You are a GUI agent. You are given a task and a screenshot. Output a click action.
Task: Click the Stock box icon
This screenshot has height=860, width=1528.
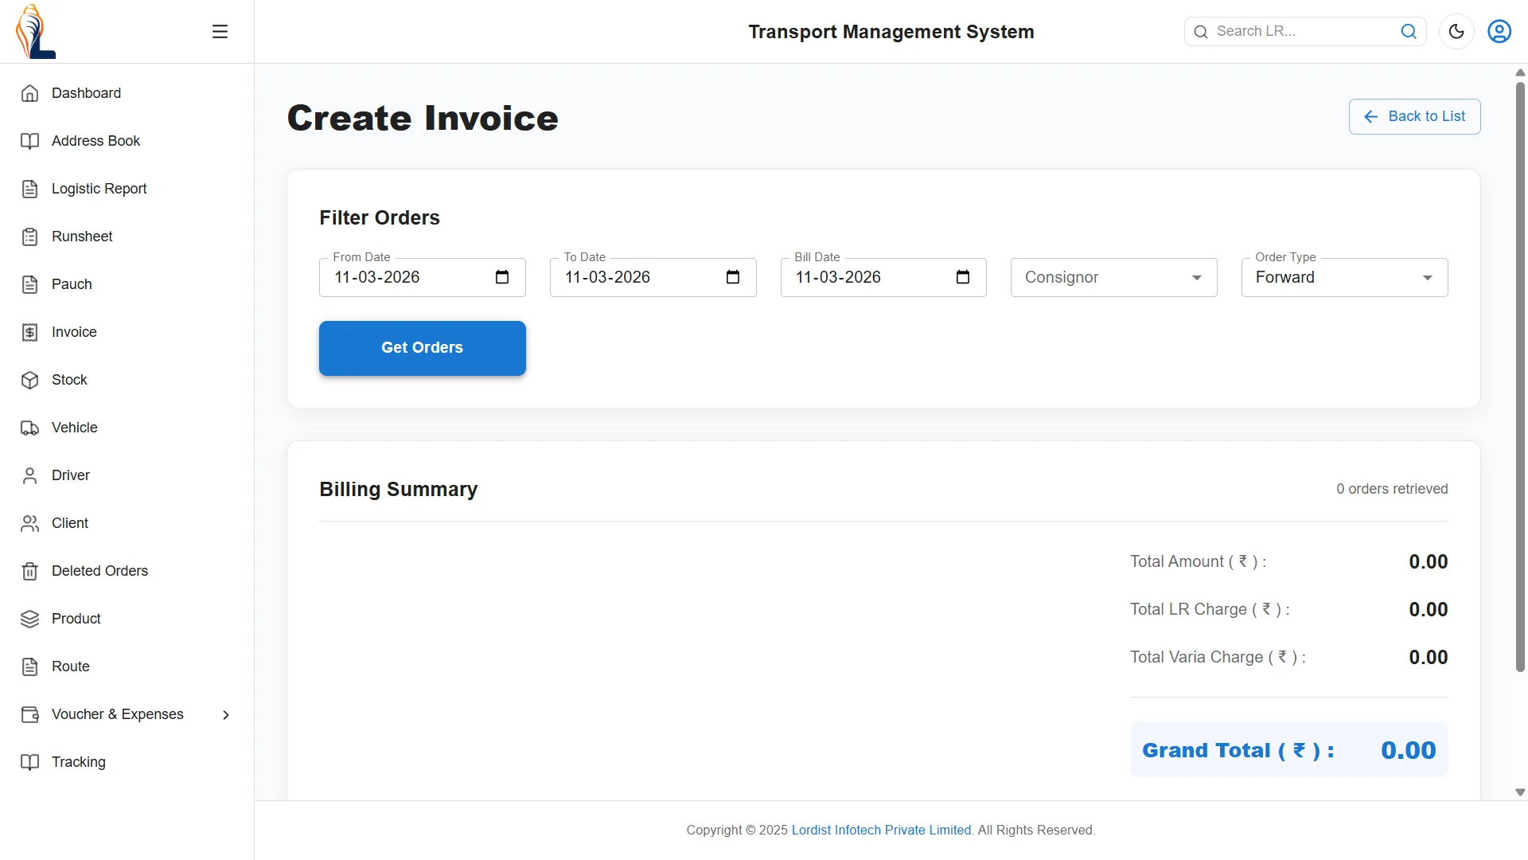pyautogui.click(x=29, y=380)
